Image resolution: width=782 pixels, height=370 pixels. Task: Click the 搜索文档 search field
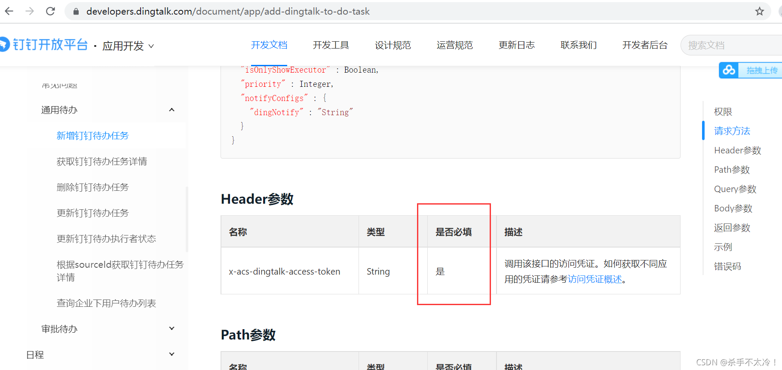(731, 45)
